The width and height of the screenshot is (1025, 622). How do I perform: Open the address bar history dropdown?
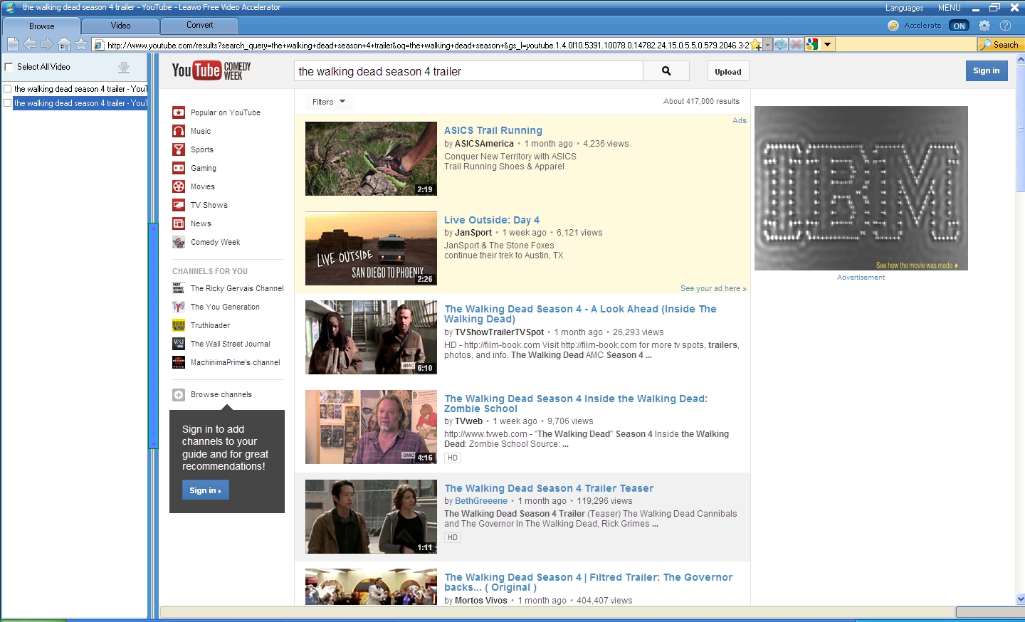click(768, 45)
